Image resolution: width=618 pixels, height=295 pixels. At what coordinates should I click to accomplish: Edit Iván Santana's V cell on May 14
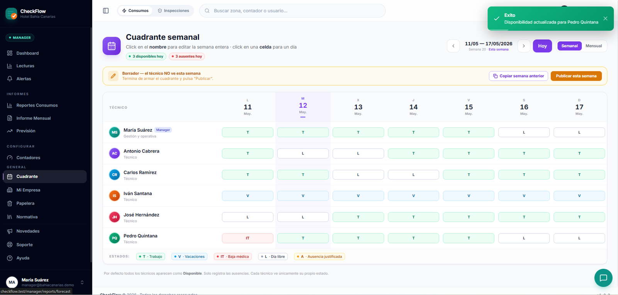pos(413,196)
